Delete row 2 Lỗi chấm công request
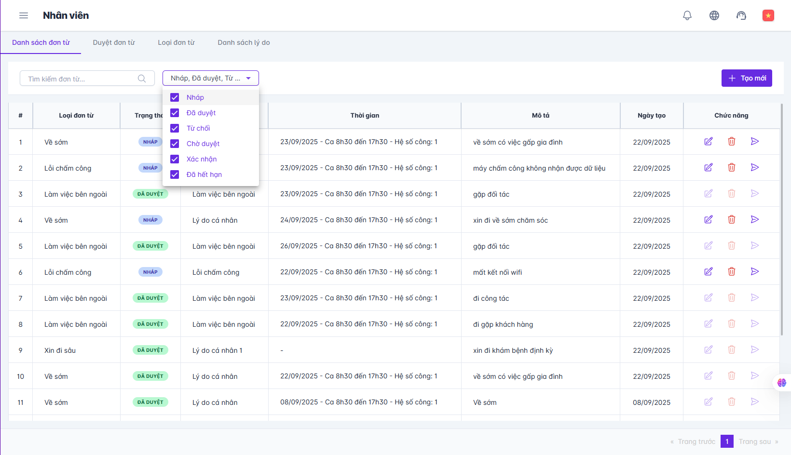 (x=732, y=167)
